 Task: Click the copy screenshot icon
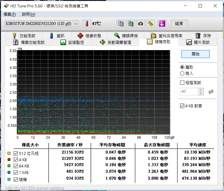coord(130,24)
